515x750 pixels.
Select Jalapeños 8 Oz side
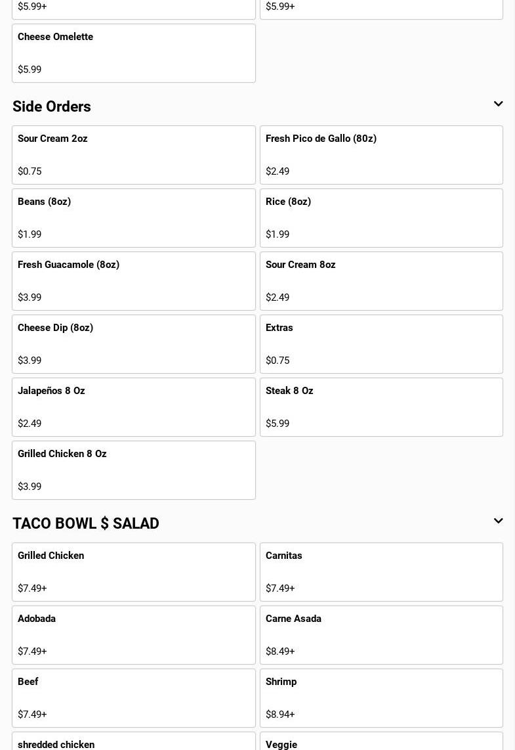tap(133, 407)
